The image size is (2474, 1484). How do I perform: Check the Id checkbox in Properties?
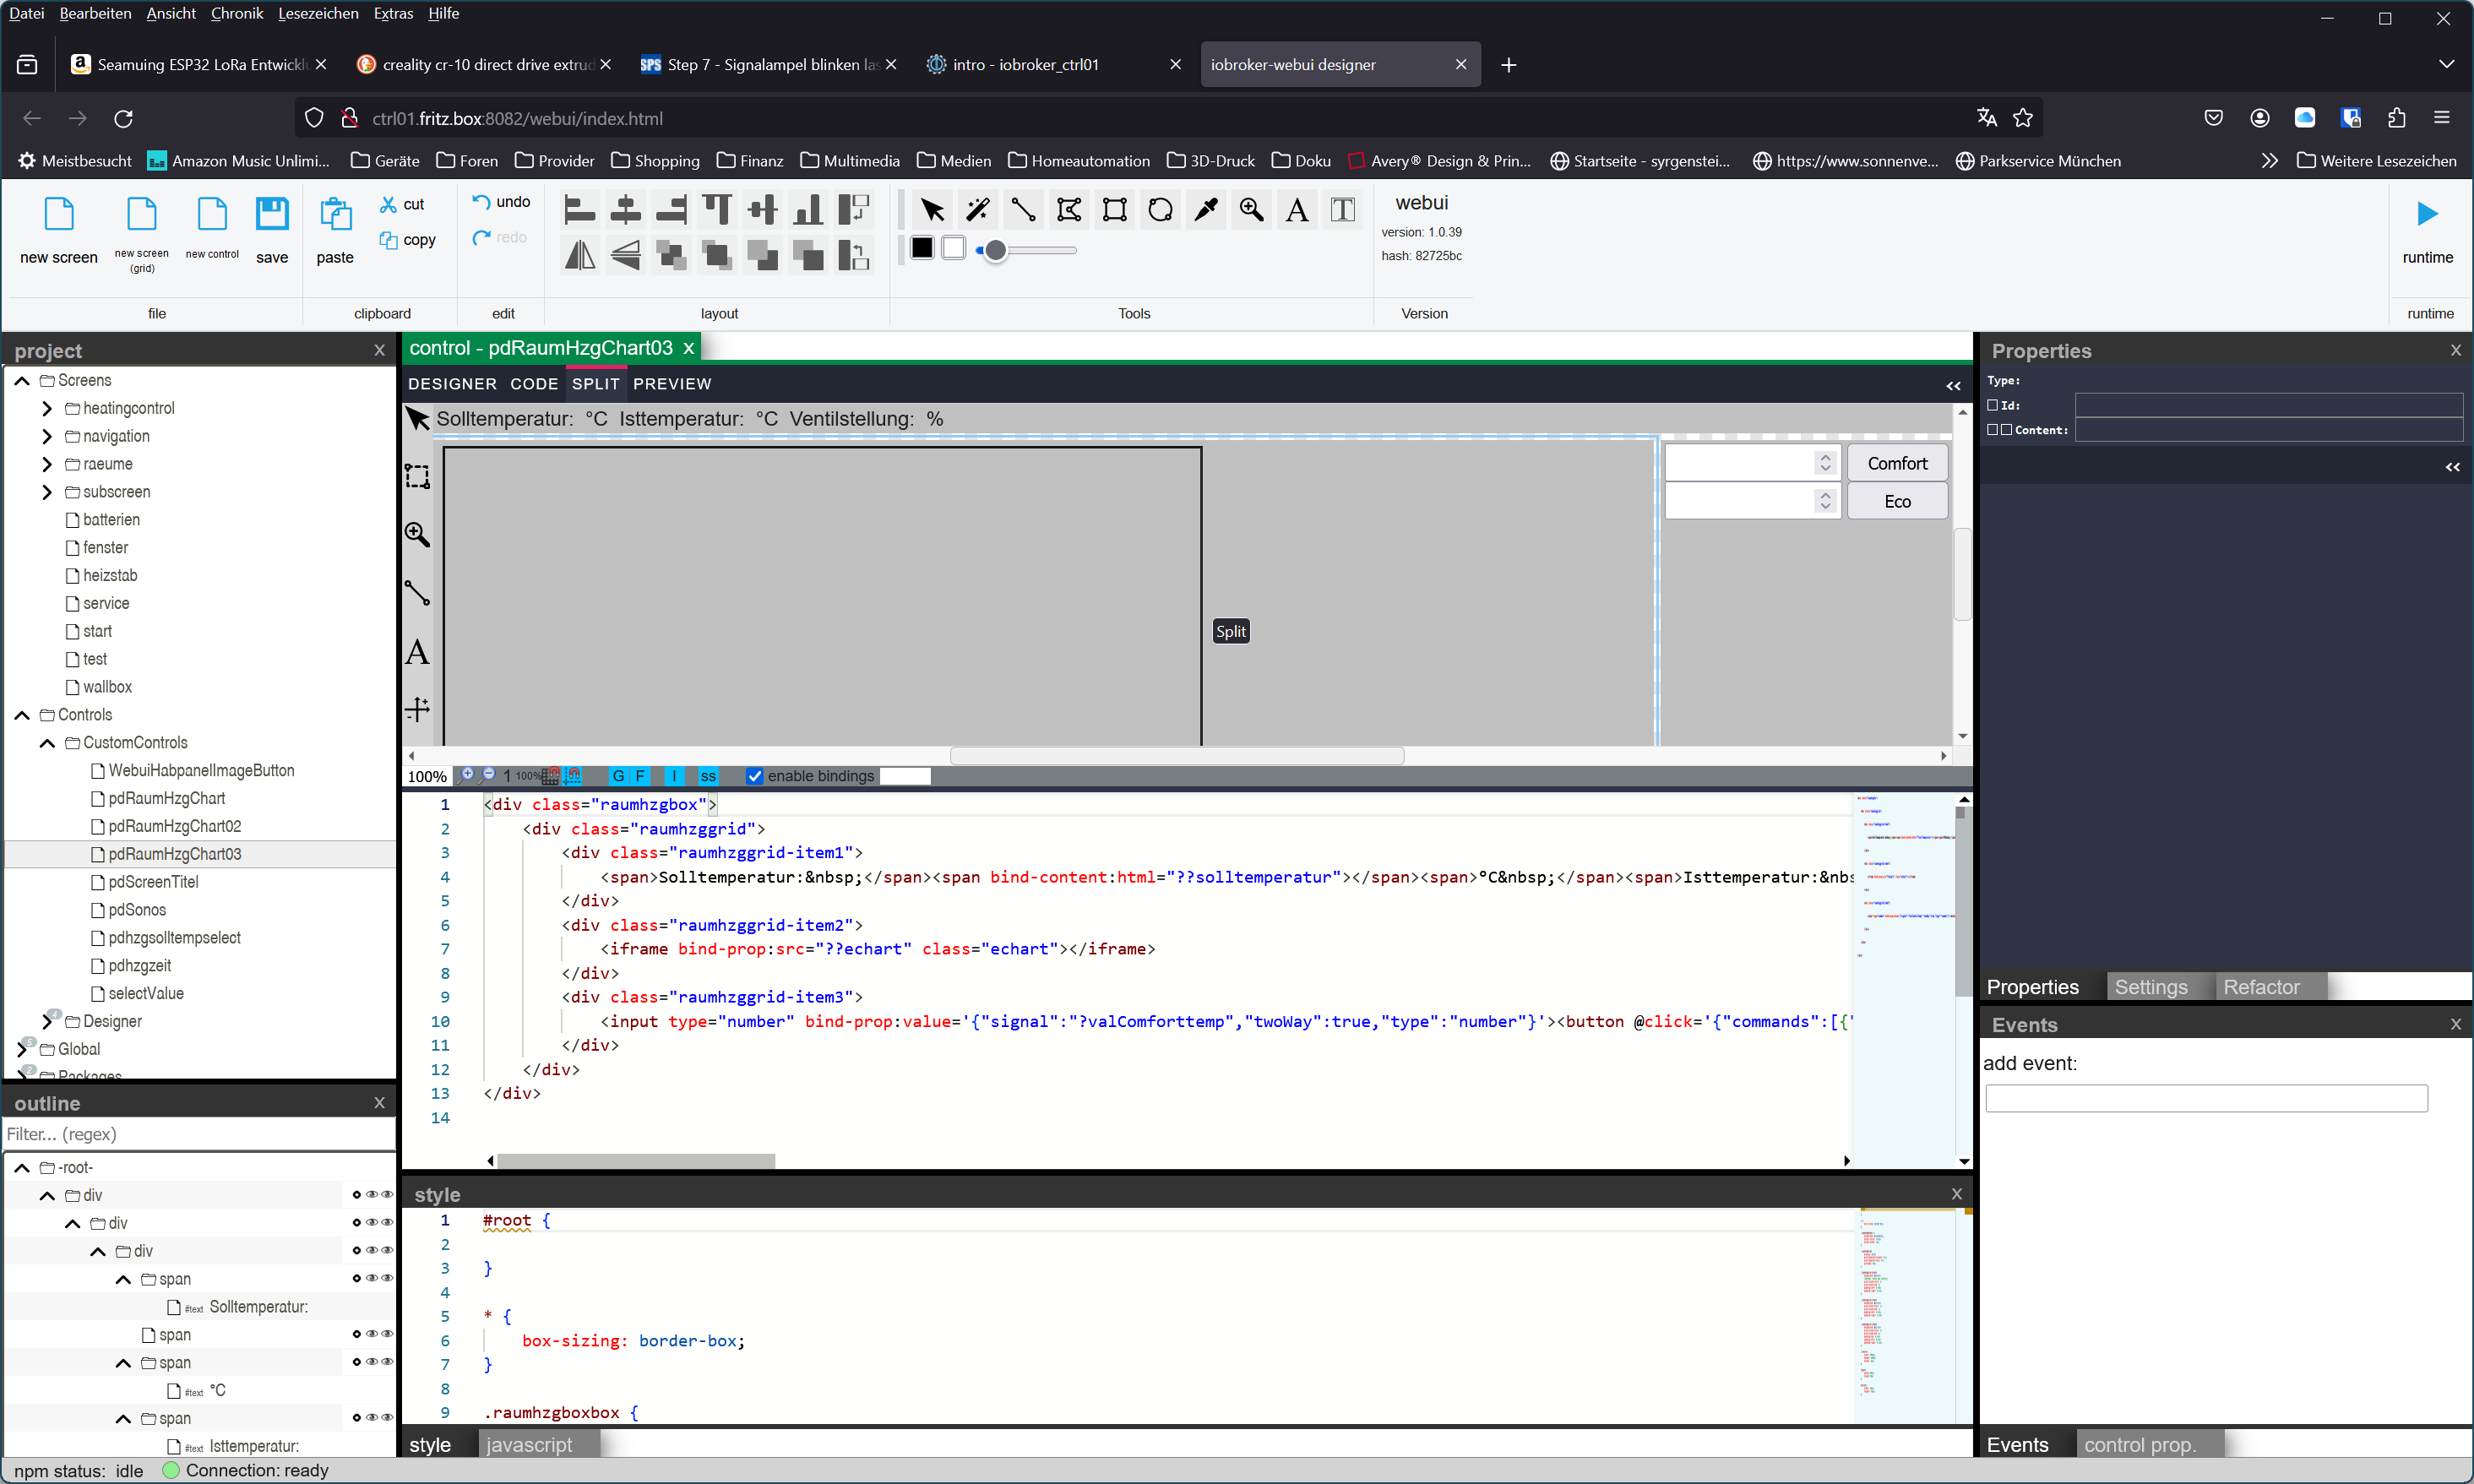[x=1993, y=405]
